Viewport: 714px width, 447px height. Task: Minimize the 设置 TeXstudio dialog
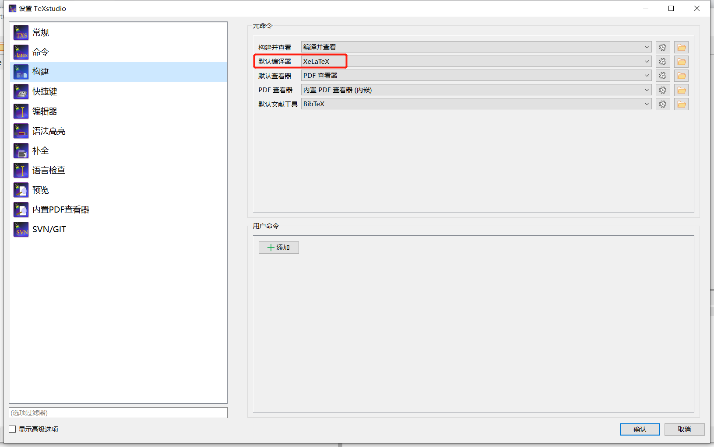coord(646,8)
